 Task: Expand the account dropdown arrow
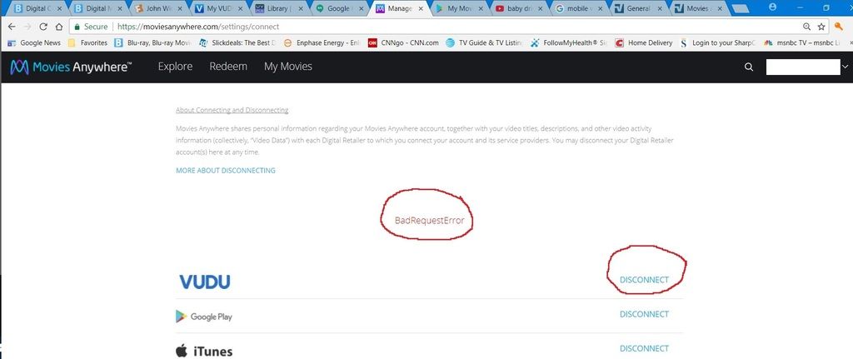pyautogui.click(x=845, y=67)
